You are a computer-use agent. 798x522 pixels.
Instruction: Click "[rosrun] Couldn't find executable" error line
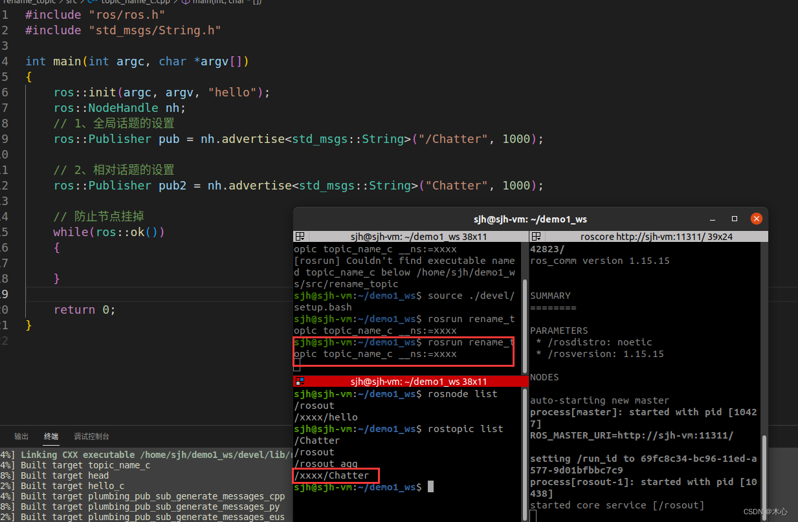(405, 261)
